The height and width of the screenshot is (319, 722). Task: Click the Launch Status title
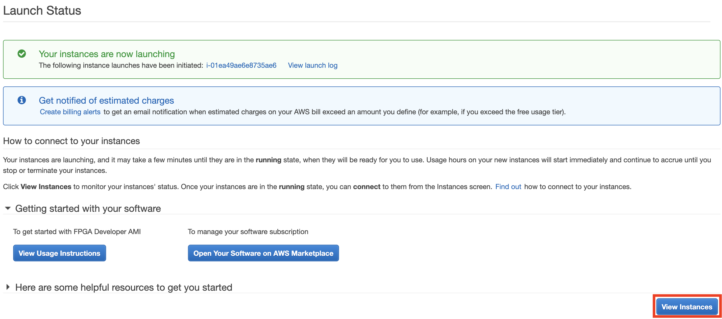click(42, 11)
